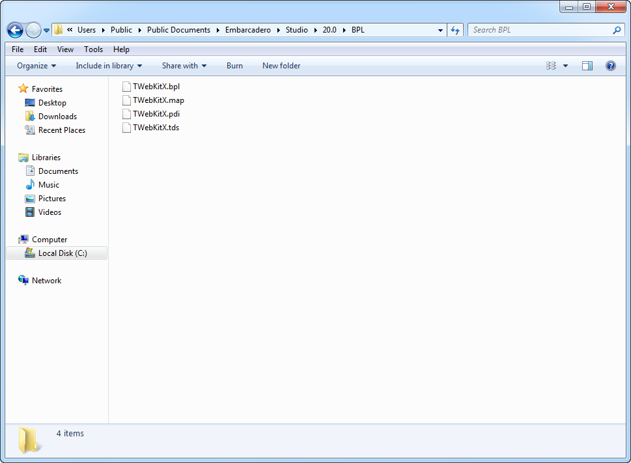The height and width of the screenshot is (463, 631).
Task: Expand the arrow after Public in breadcrumb
Action: [x=139, y=30]
